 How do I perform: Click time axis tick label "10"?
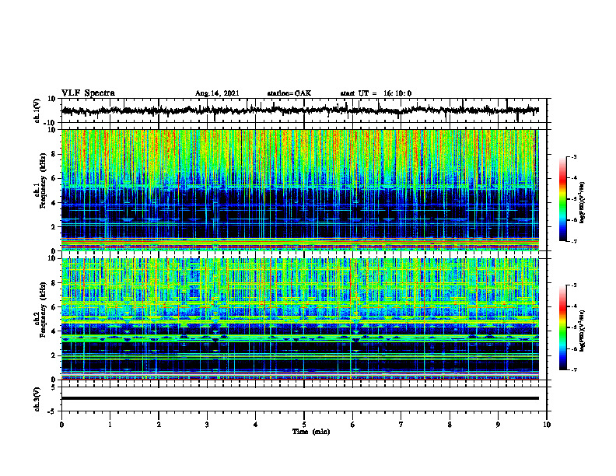[547, 425]
